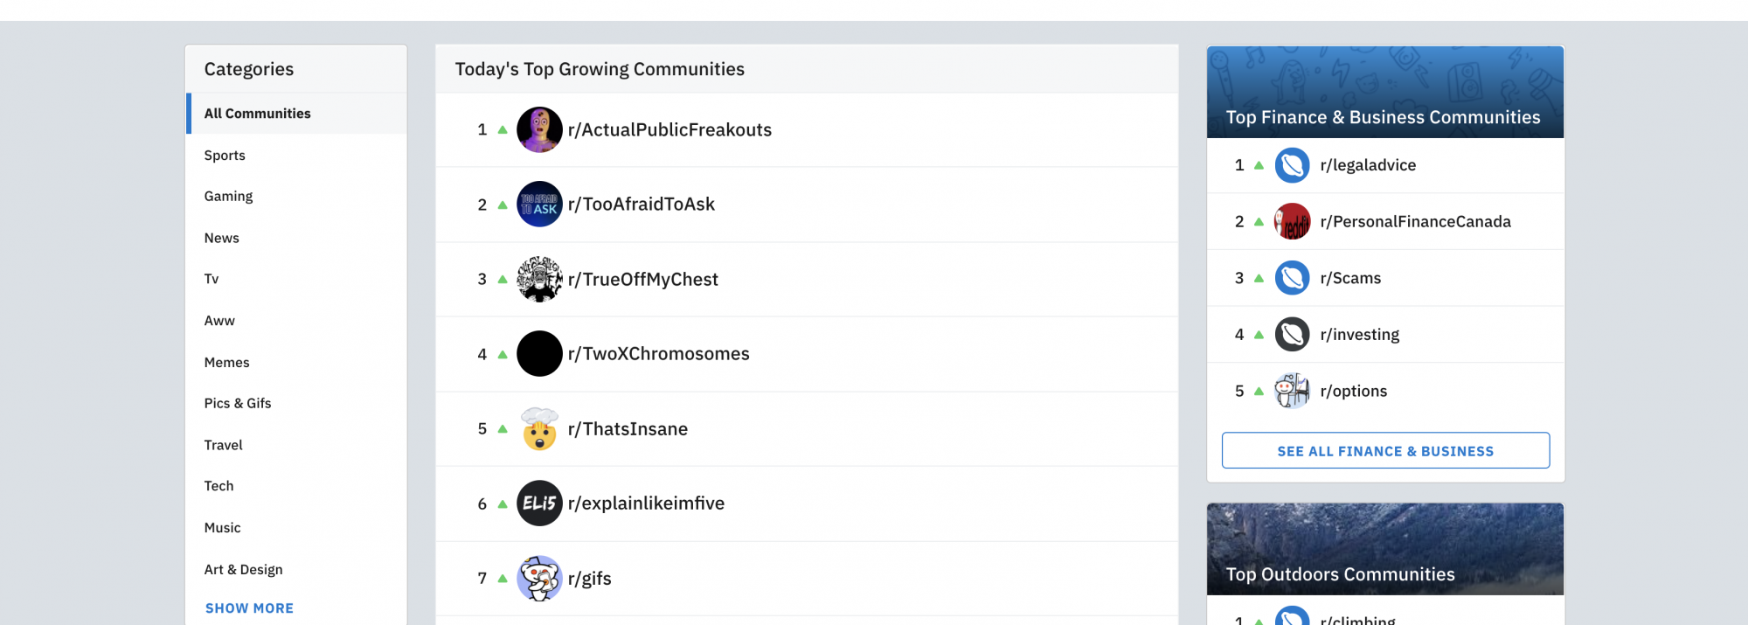Switch to Art & Design category
This screenshot has width=1748, height=625.
click(243, 570)
